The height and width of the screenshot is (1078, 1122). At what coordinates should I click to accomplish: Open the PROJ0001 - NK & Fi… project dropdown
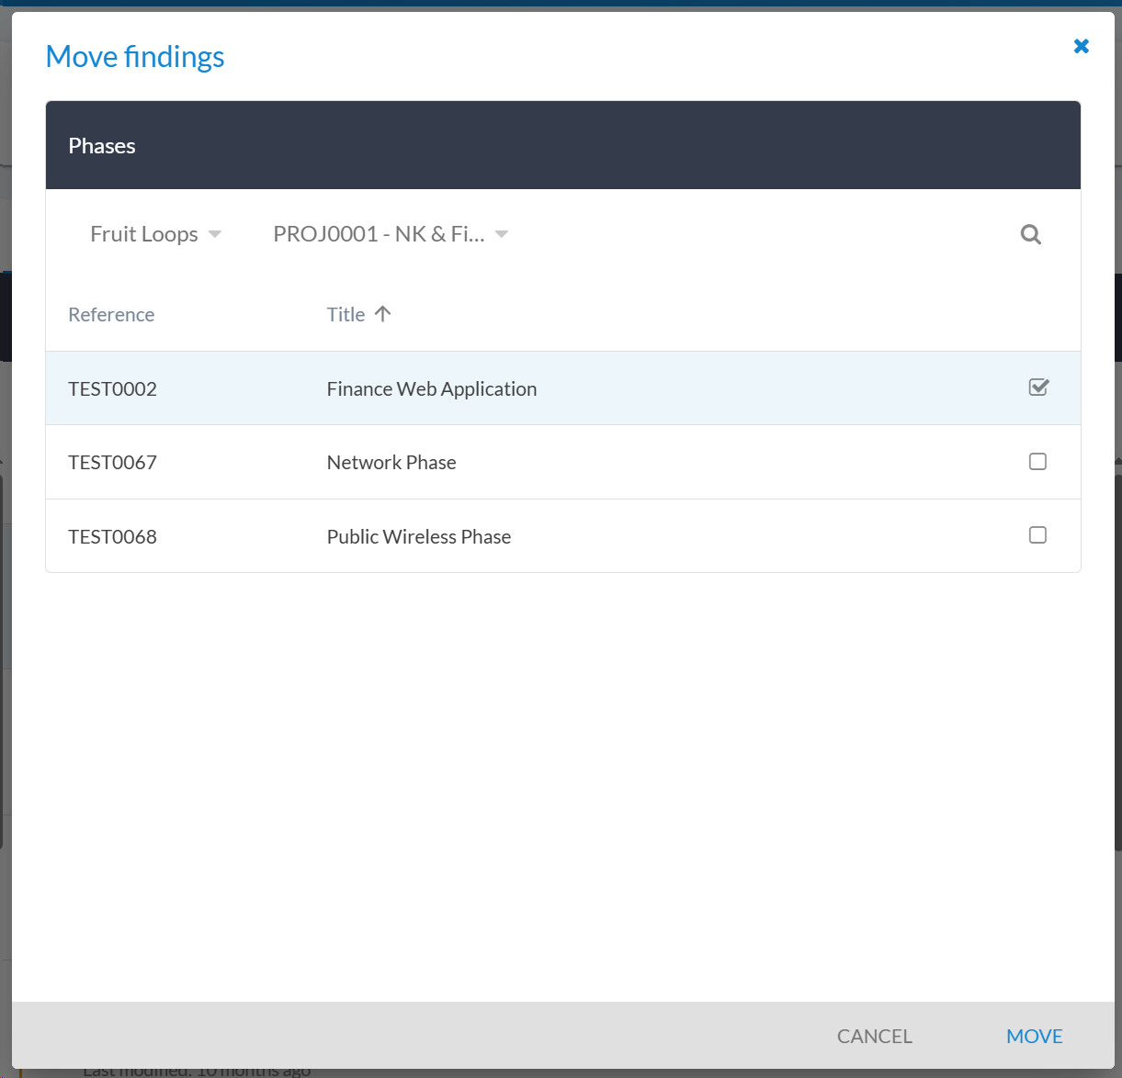379,234
